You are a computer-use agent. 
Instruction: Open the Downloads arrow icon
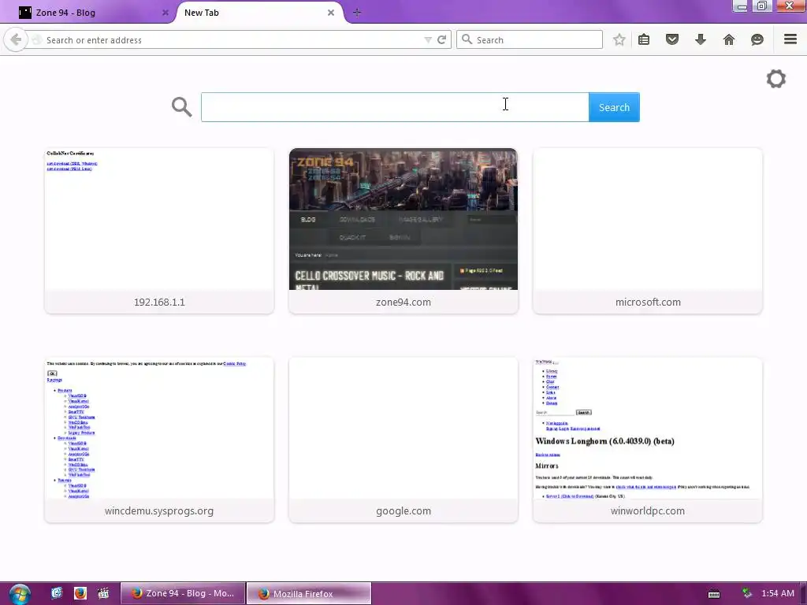[x=701, y=39]
